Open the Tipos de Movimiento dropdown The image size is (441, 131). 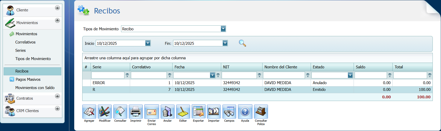tap(223, 29)
